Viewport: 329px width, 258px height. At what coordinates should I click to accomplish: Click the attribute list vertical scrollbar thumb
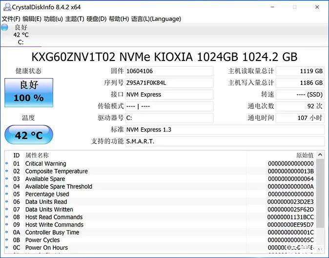pos(320,193)
